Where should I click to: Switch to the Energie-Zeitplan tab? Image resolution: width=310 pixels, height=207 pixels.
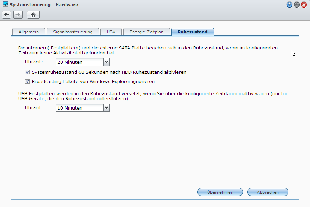(146, 32)
